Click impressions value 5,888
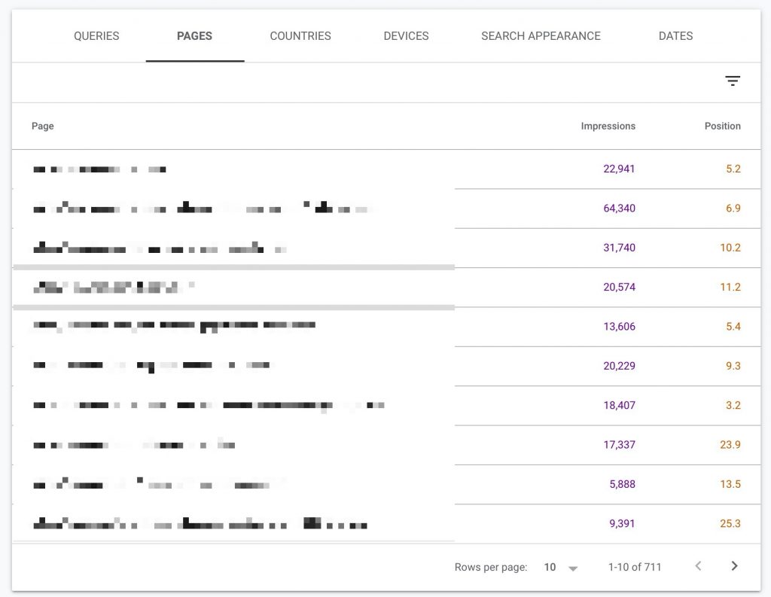The height and width of the screenshot is (597, 771). [x=622, y=484]
